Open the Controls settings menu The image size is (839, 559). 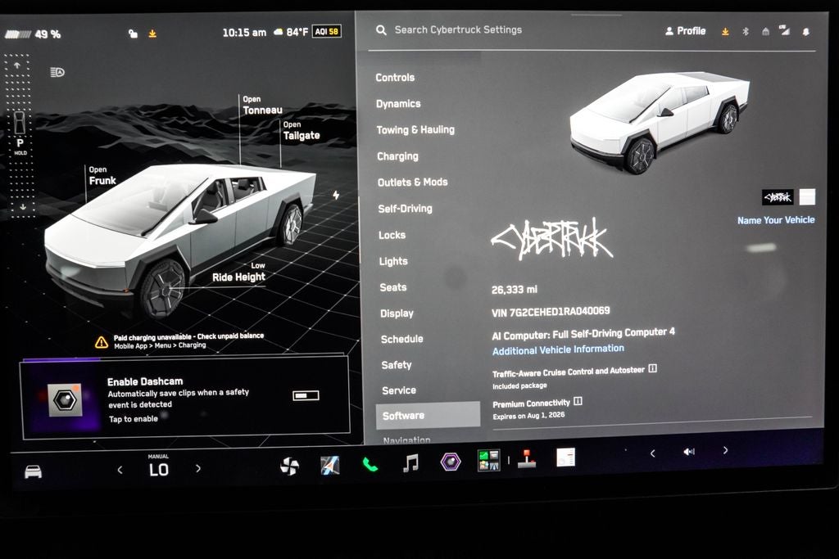coord(395,78)
